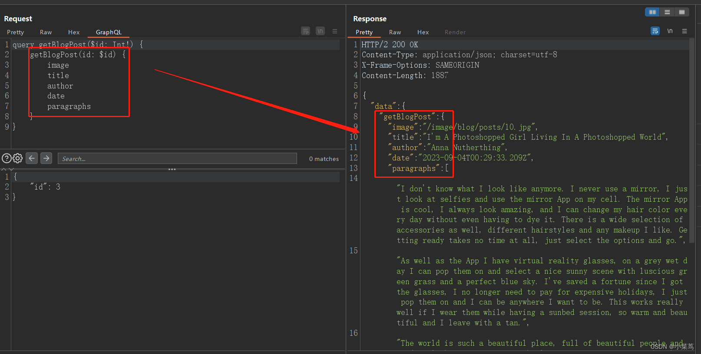Open the Pretty tab in Request panel

click(x=16, y=32)
